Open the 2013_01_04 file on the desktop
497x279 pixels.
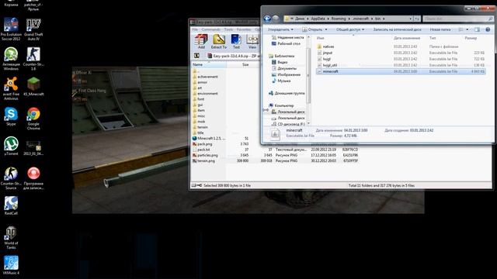coord(33,148)
